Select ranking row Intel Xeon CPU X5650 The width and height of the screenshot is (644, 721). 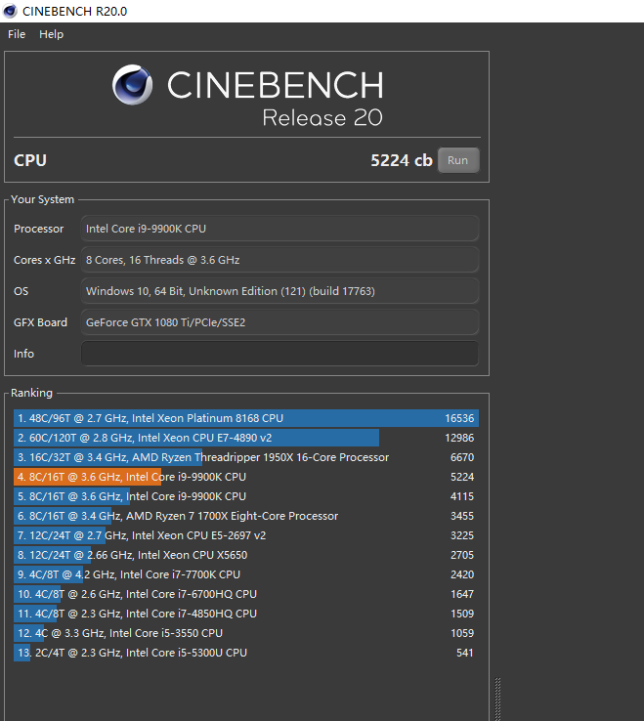pyautogui.click(x=246, y=555)
